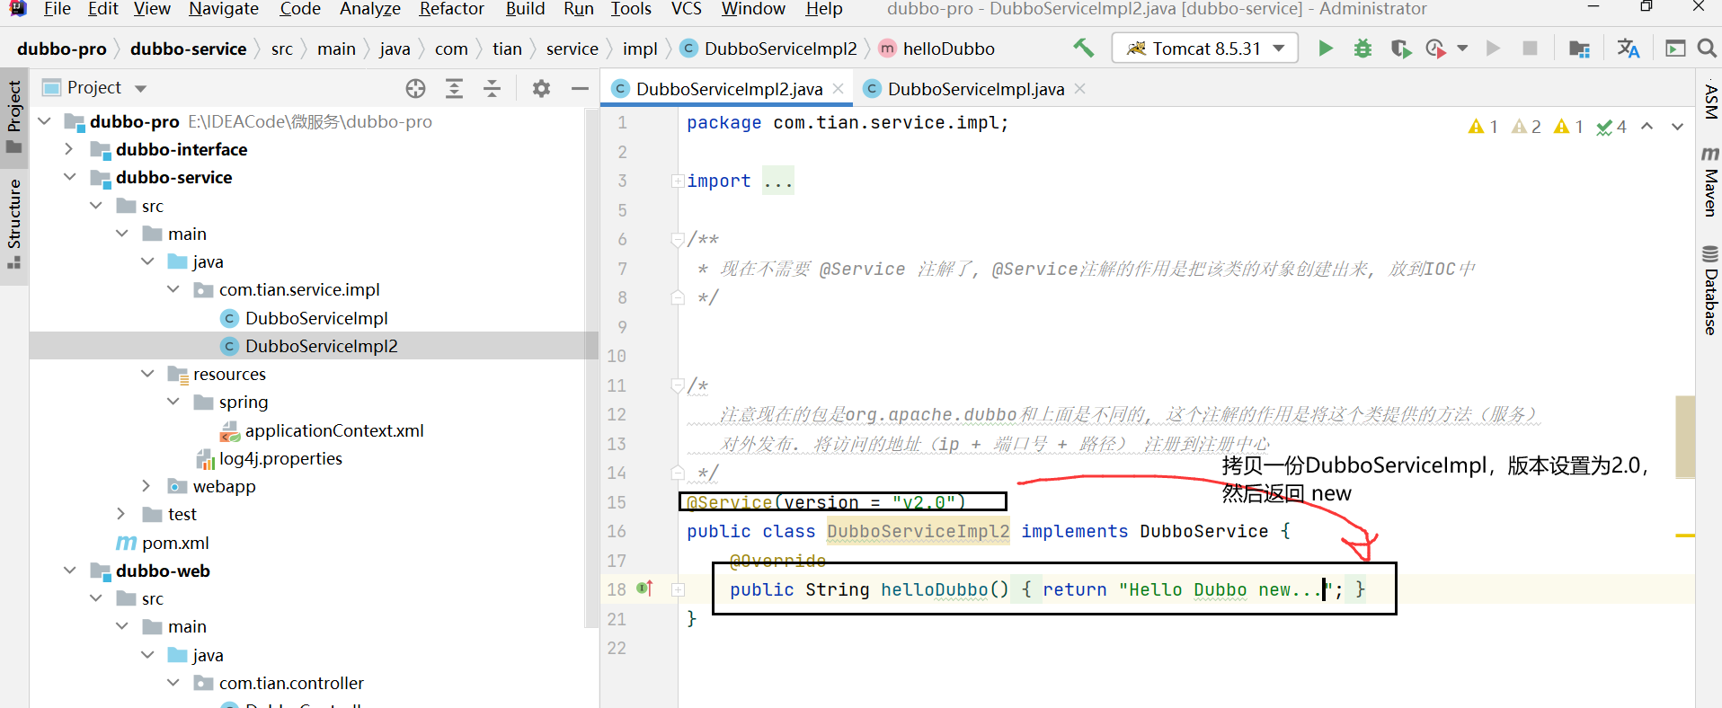Expand the webapp folder

pyautogui.click(x=146, y=486)
